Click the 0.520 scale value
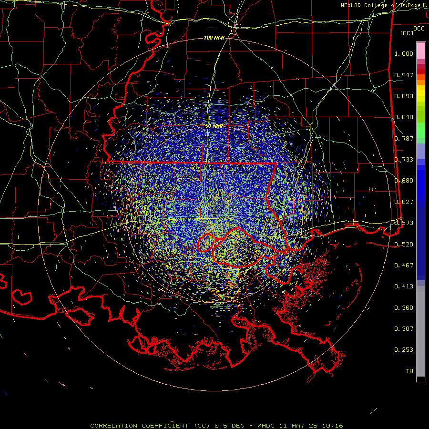This screenshot has height=429, width=429. pos(404,245)
